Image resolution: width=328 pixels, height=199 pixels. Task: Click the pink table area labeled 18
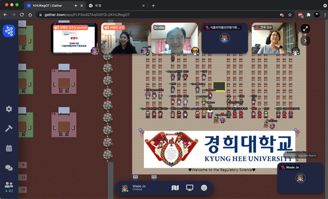tap(64, 125)
